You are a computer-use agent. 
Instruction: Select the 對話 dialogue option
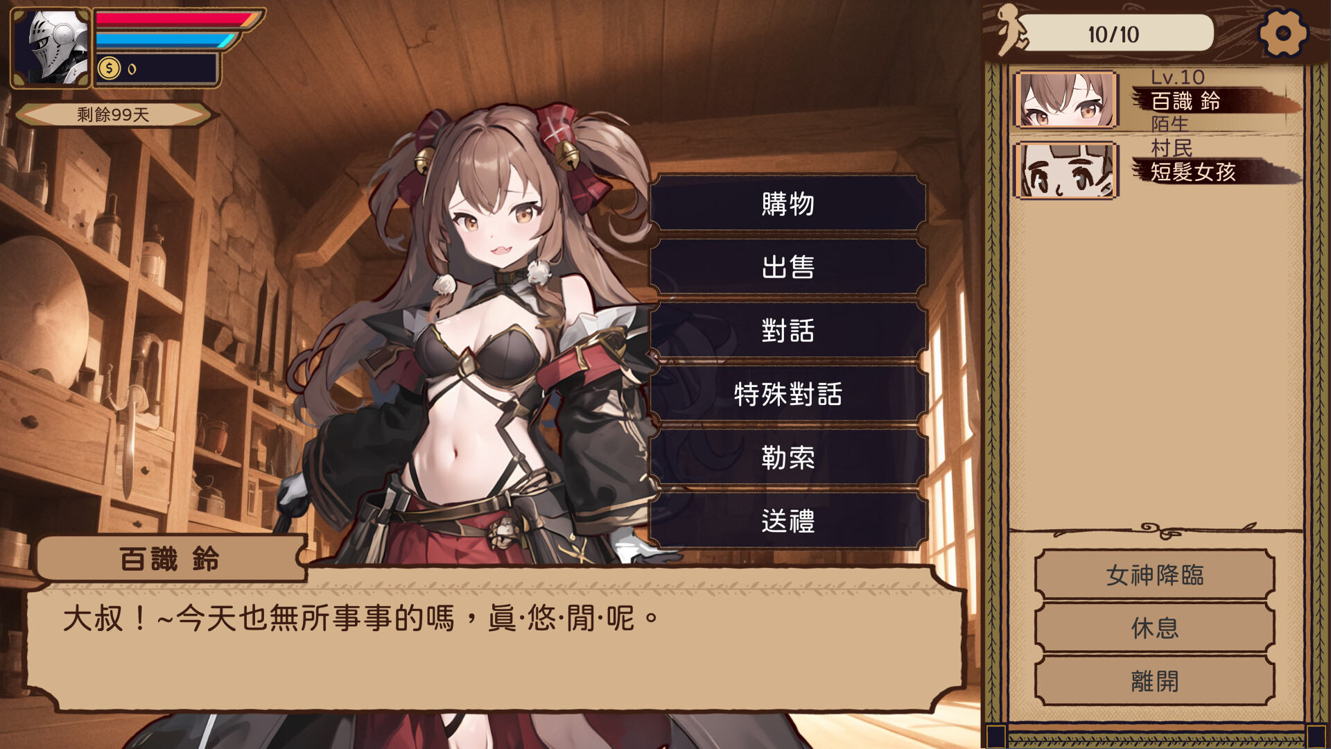788,330
